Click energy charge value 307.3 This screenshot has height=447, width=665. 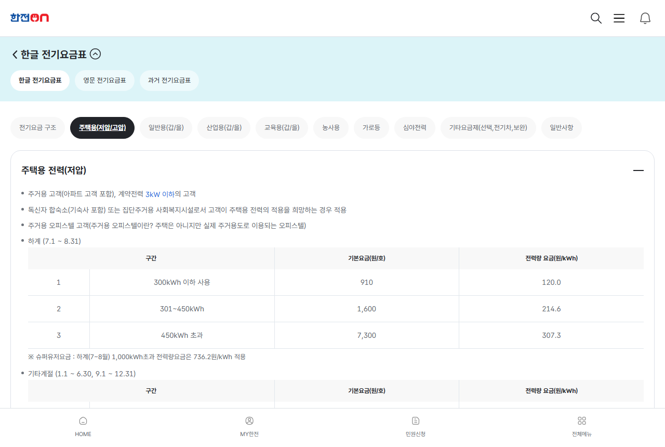[x=551, y=335]
